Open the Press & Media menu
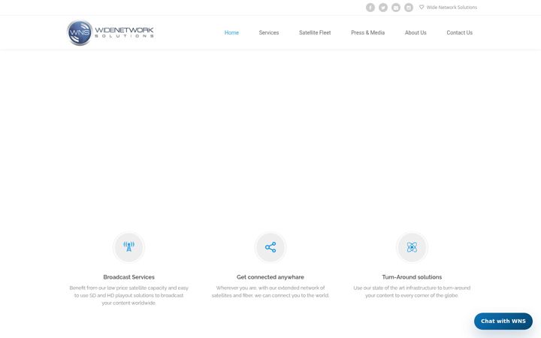The image size is (541, 338). (x=367, y=33)
